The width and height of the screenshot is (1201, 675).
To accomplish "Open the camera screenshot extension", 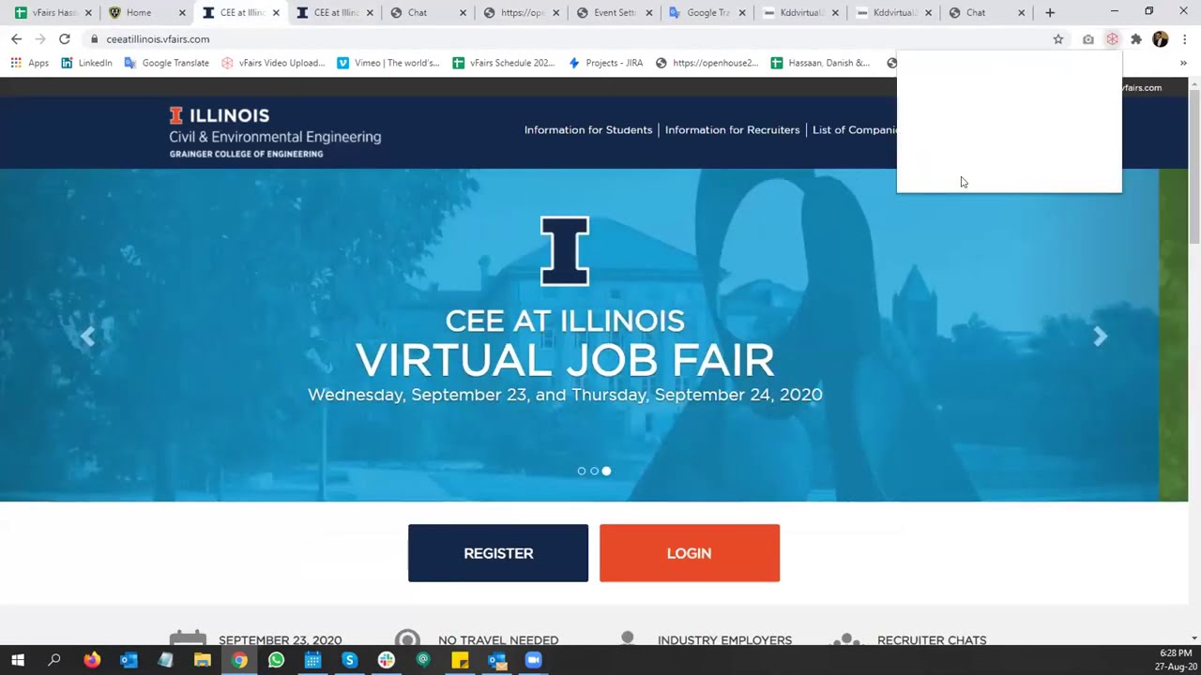I will coord(1087,39).
